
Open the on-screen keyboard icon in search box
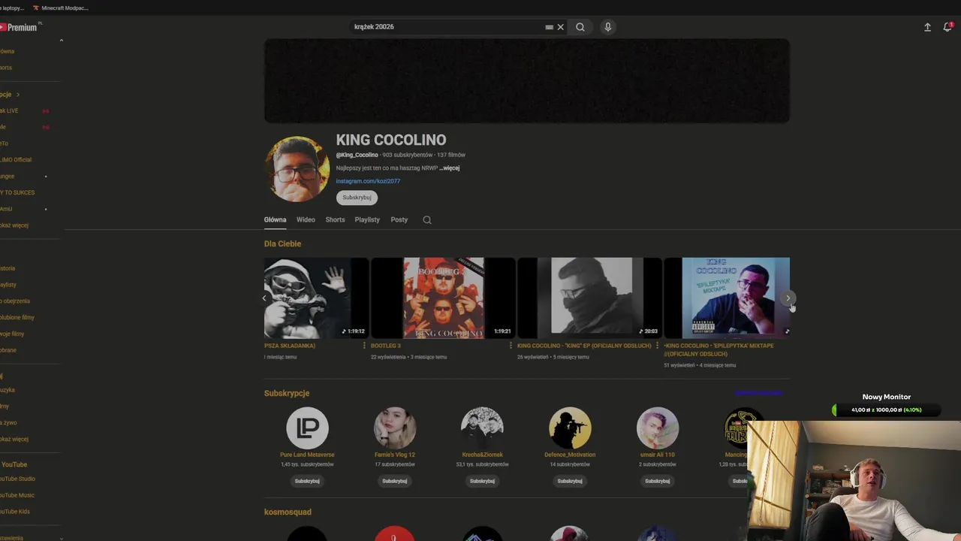pos(549,27)
